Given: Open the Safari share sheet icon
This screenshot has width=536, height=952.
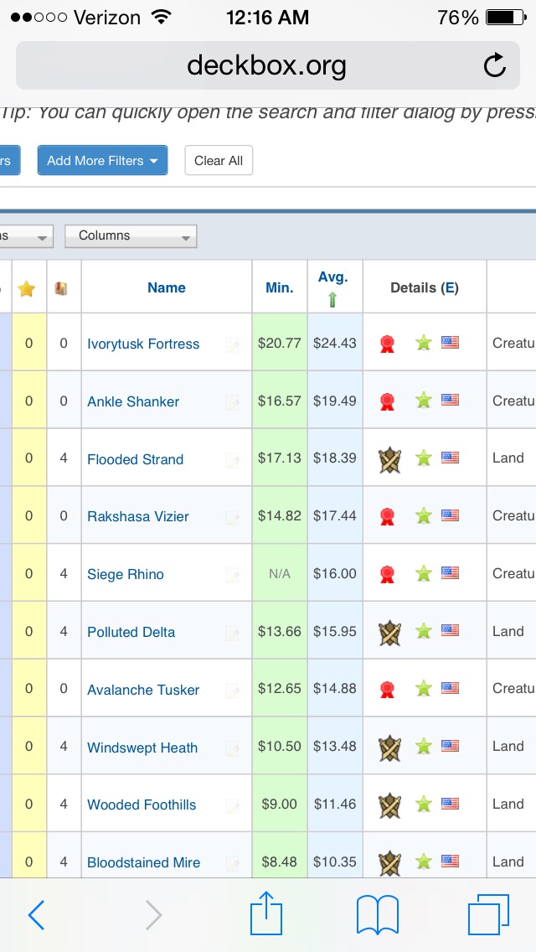Looking at the screenshot, I should point(266,914).
